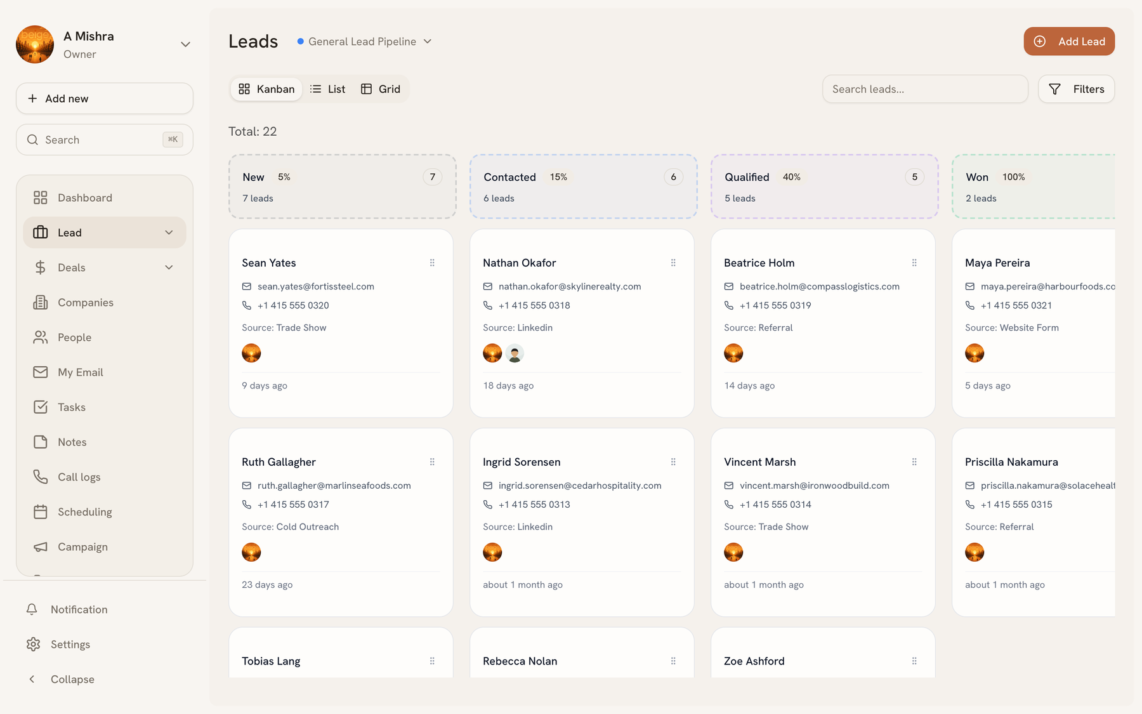Open Notes in the sidebar
This screenshot has height=714, width=1142.
coord(105,442)
